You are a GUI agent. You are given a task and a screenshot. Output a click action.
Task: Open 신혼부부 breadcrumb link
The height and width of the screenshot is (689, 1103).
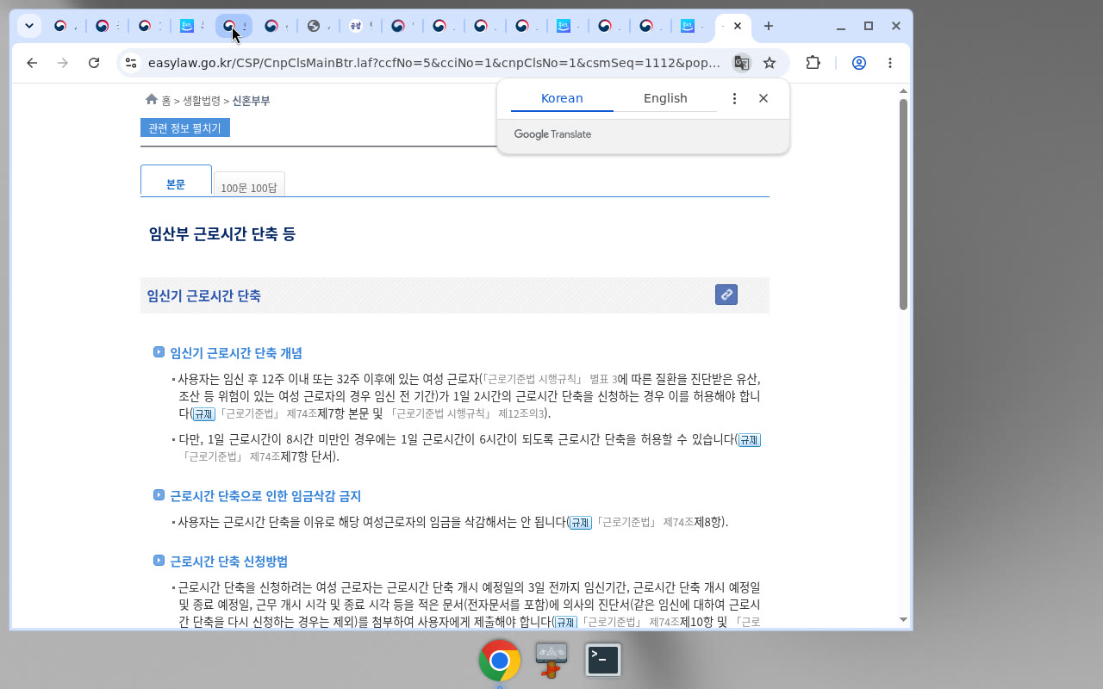251,101
